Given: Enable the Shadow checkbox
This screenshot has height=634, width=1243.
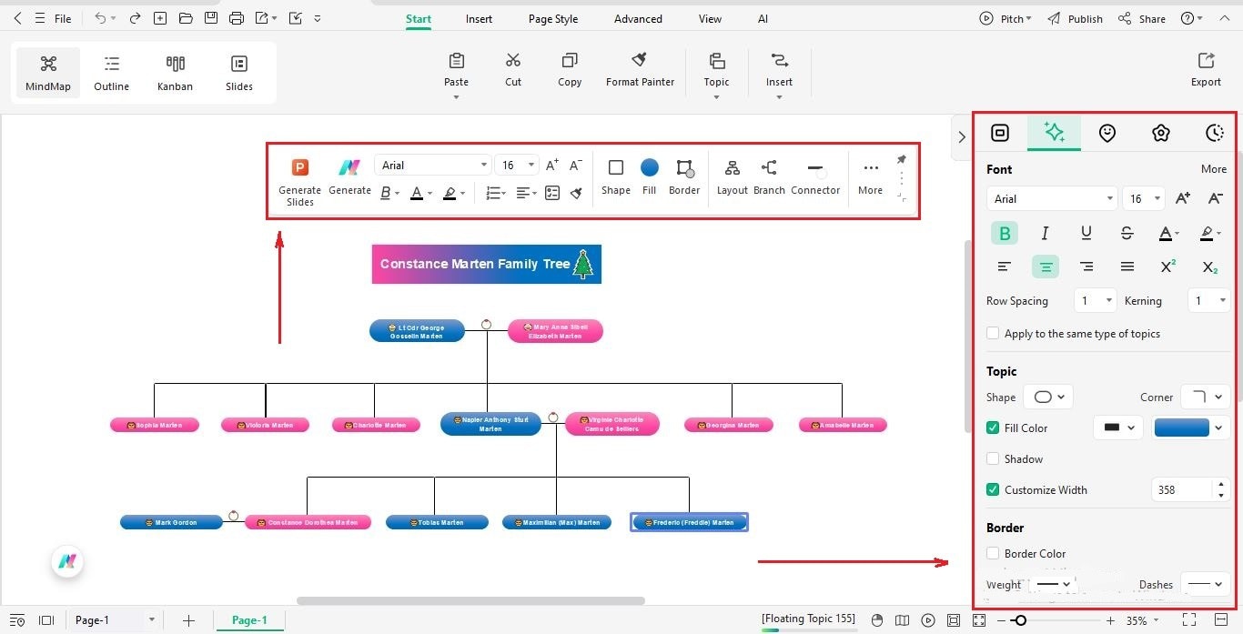Looking at the screenshot, I should (993, 458).
